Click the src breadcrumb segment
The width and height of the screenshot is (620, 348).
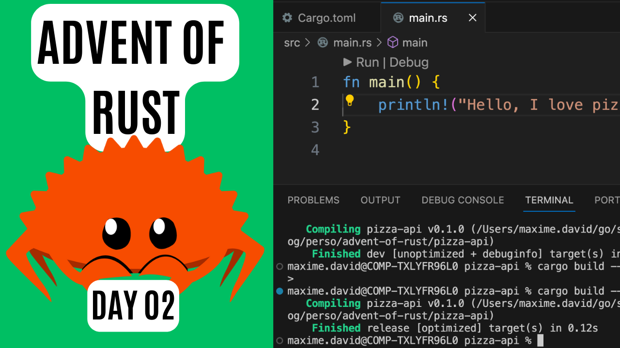[292, 43]
